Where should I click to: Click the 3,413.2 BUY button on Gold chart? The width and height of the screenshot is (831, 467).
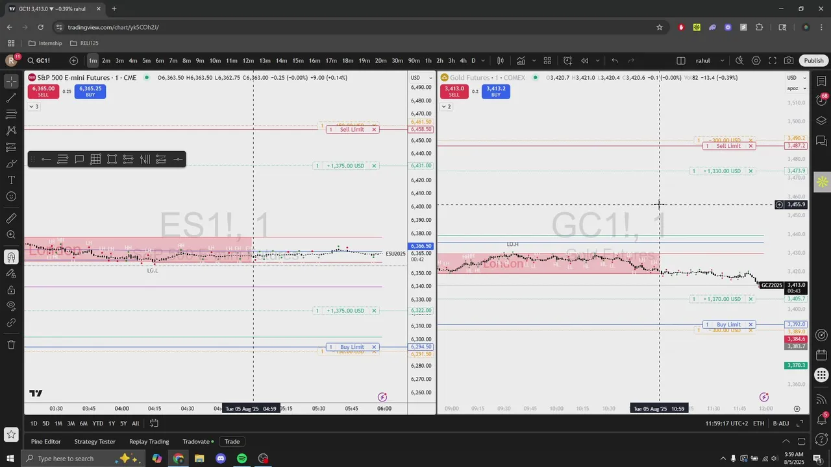click(495, 91)
